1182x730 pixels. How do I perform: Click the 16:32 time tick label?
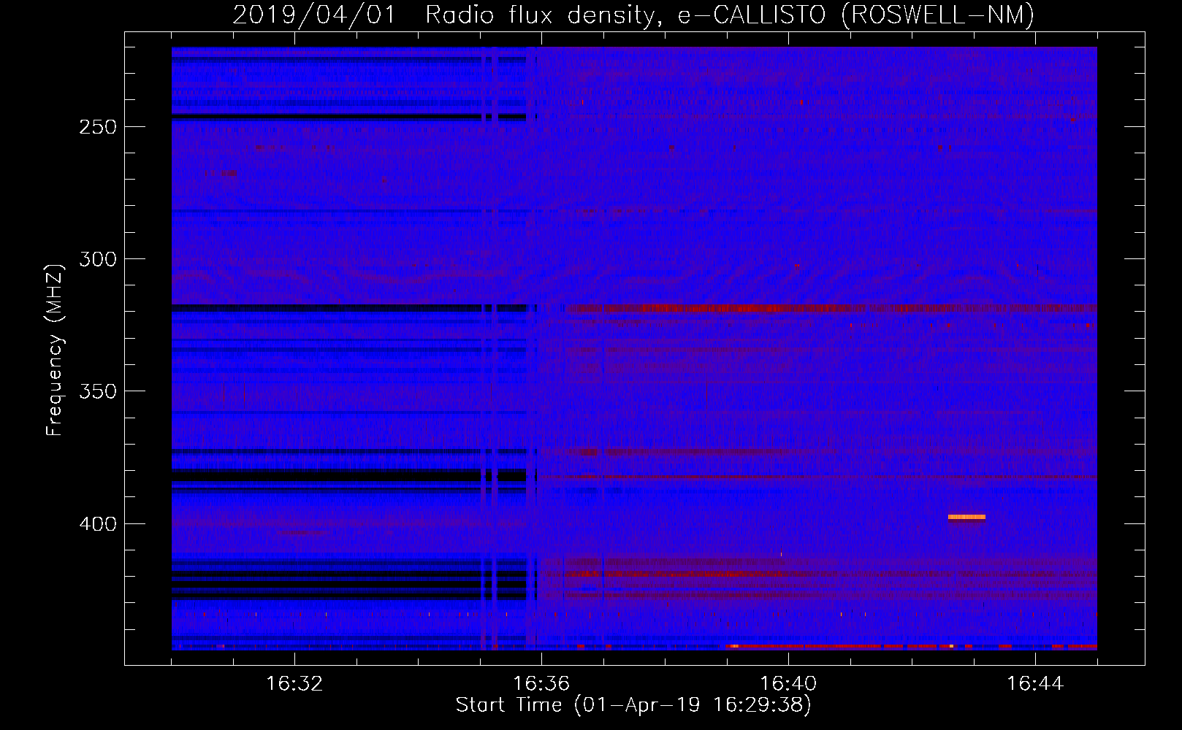coord(294,684)
